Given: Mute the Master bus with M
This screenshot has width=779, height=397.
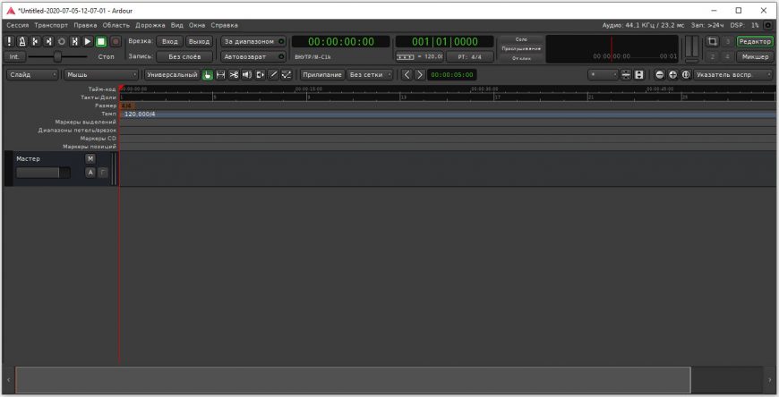Looking at the screenshot, I should click(90, 158).
